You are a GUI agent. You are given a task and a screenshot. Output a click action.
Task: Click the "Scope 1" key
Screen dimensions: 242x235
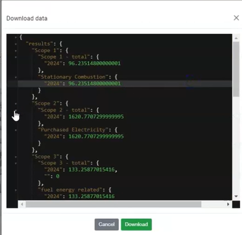46,51
